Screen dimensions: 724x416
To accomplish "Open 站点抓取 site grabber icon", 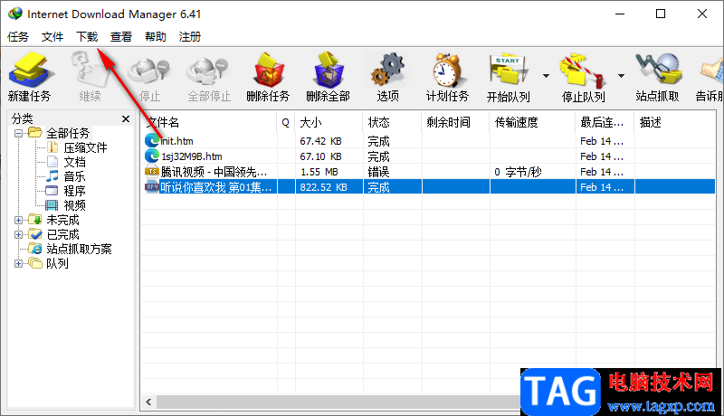I will (658, 77).
